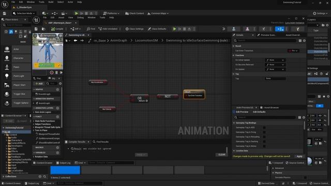Toggle Gameplay Tag Is Firing checkbox

pos(264,132)
